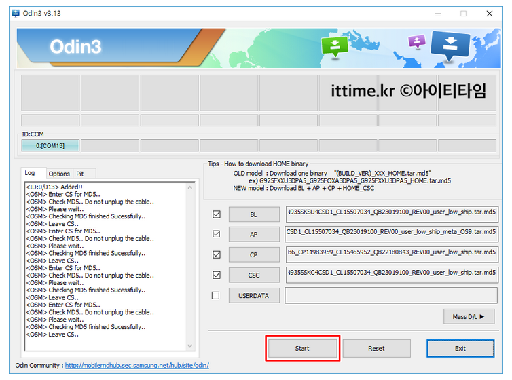Viewport: 512px width, 380px height.
Task: Click the Exit button
Action: point(460,348)
